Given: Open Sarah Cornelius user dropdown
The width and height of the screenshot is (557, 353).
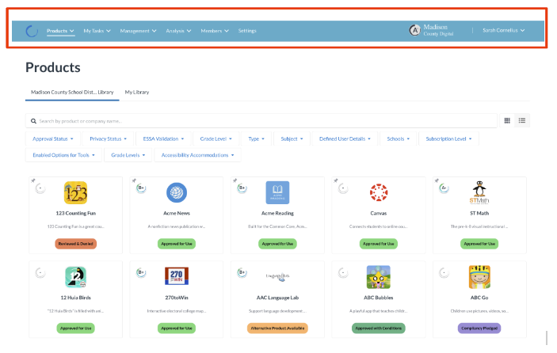Looking at the screenshot, I should [x=503, y=31].
